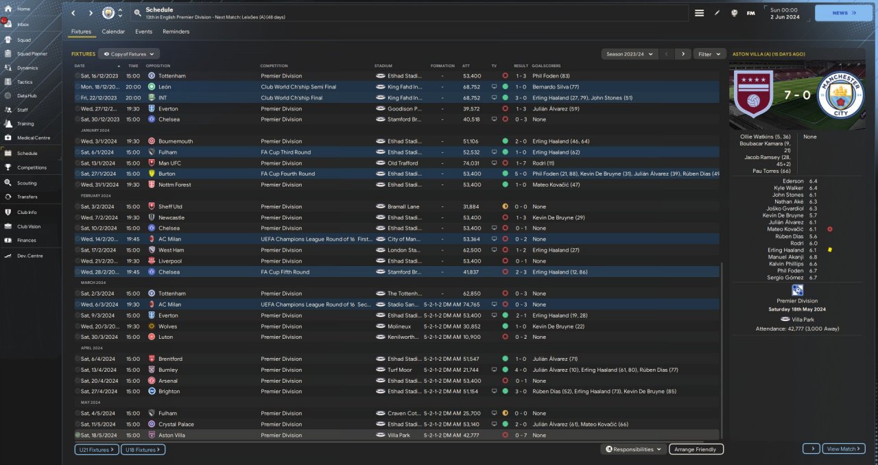This screenshot has width=878, height=465.
Task: Open Home in the sidebar
Action: point(24,9)
